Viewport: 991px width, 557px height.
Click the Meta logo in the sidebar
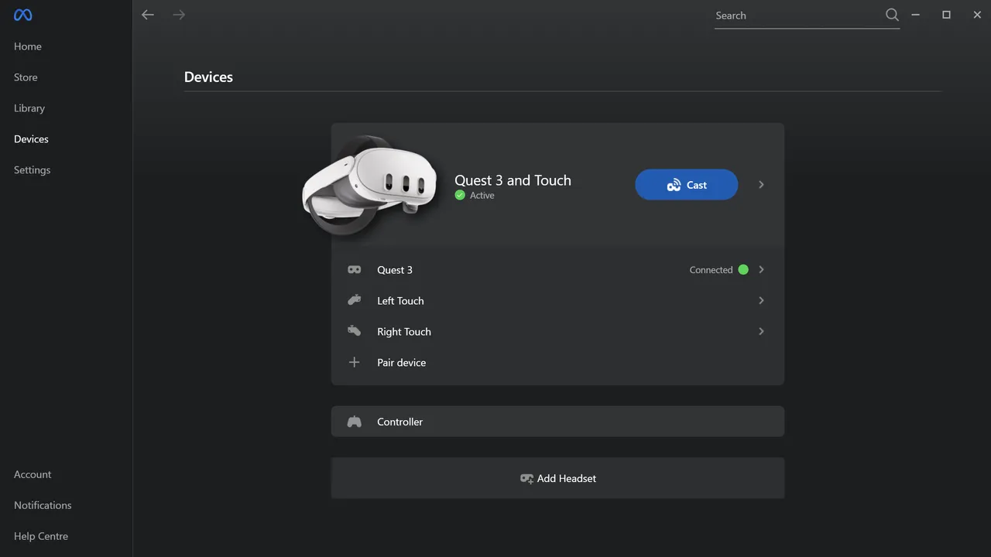pos(22,14)
